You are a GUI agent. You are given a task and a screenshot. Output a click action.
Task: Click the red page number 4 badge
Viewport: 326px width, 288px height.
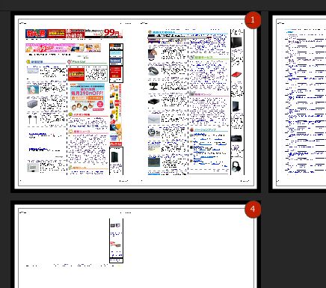(253, 209)
